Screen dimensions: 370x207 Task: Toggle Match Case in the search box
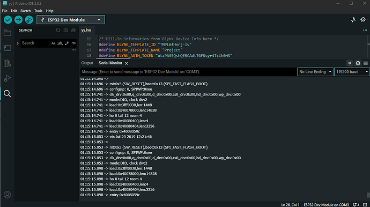click(53, 43)
